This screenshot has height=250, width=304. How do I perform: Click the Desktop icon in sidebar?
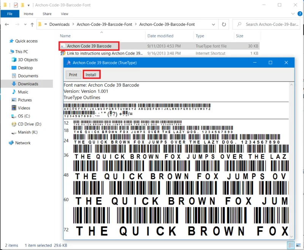pos(14,68)
